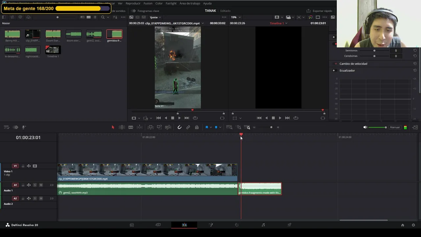Open the marker color dropdown arrow
This screenshot has height=237, width=421.
click(x=220, y=127)
